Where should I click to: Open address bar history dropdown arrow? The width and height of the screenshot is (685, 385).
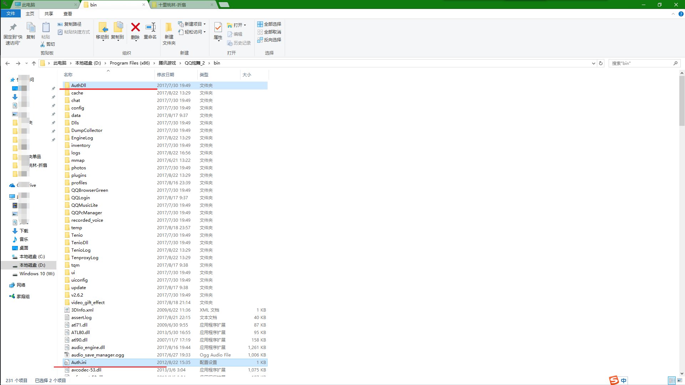pyautogui.click(x=593, y=63)
